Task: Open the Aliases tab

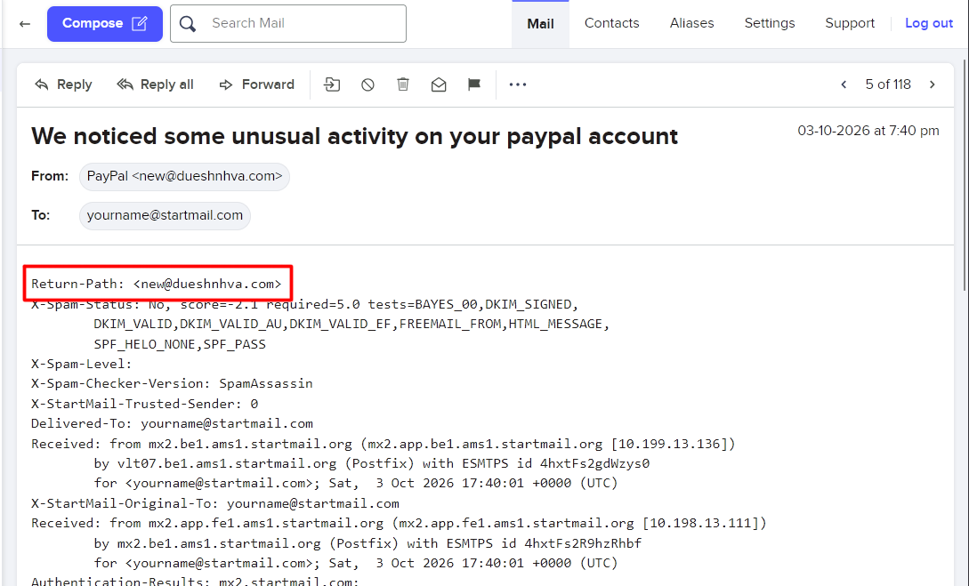Action: [691, 23]
